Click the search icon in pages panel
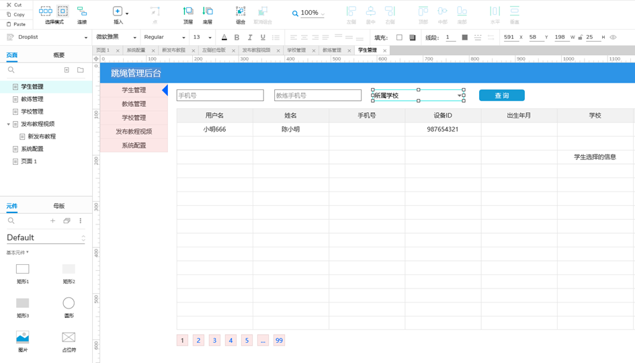Image resolution: width=635 pixels, height=363 pixels. pyautogui.click(x=11, y=70)
